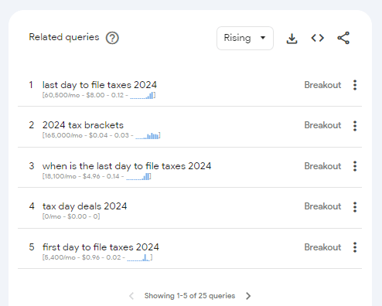Open query first day to file taxes 2024
382x306 pixels.
pos(101,247)
